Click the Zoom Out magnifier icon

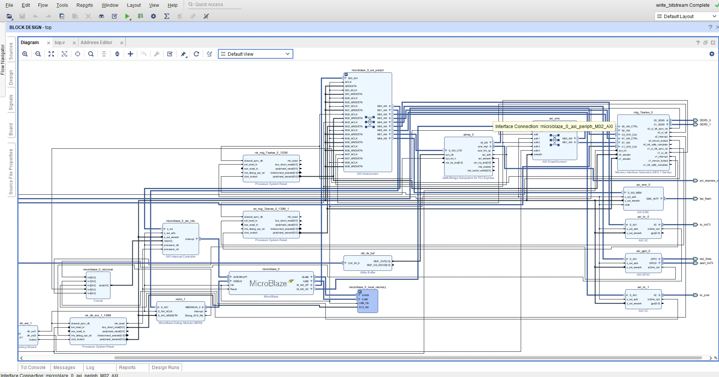38,54
